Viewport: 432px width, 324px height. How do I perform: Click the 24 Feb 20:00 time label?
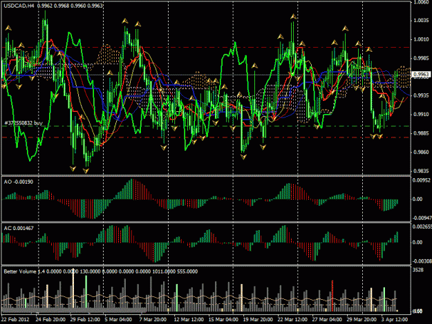click(x=50, y=319)
